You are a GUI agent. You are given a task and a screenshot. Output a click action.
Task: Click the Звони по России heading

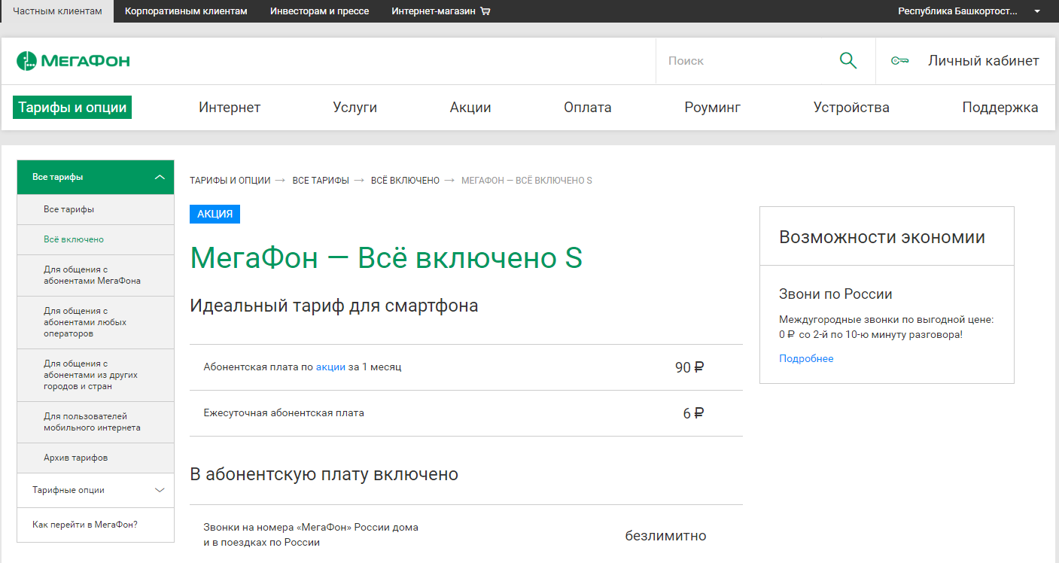tap(835, 294)
